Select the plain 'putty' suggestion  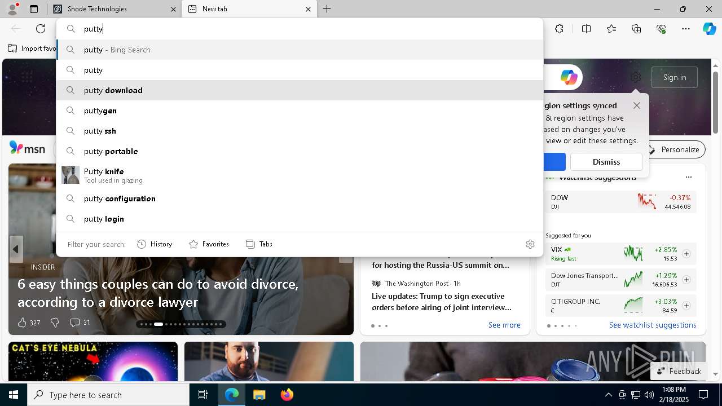coord(300,70)
